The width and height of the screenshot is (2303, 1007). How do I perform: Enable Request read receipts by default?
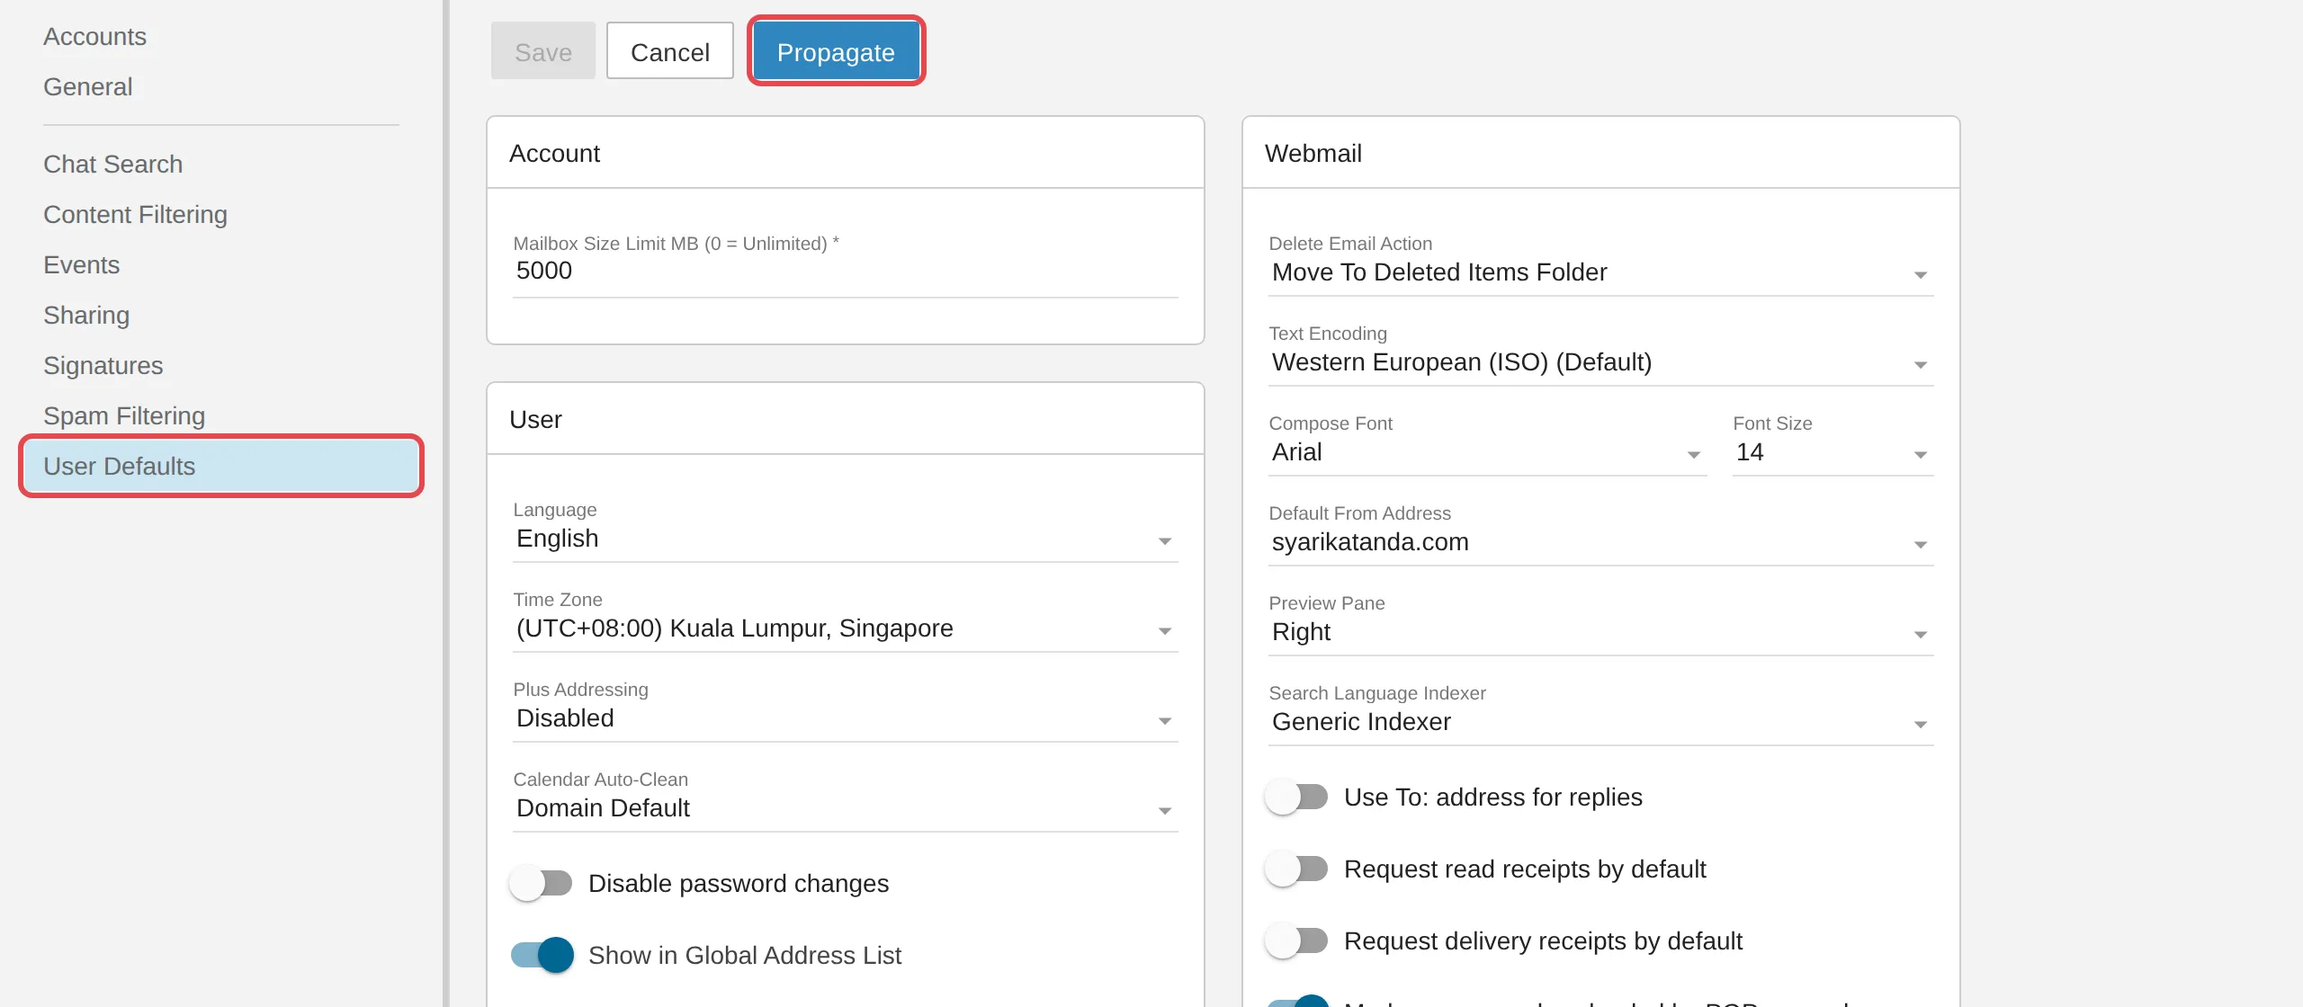coord(1297,869)
